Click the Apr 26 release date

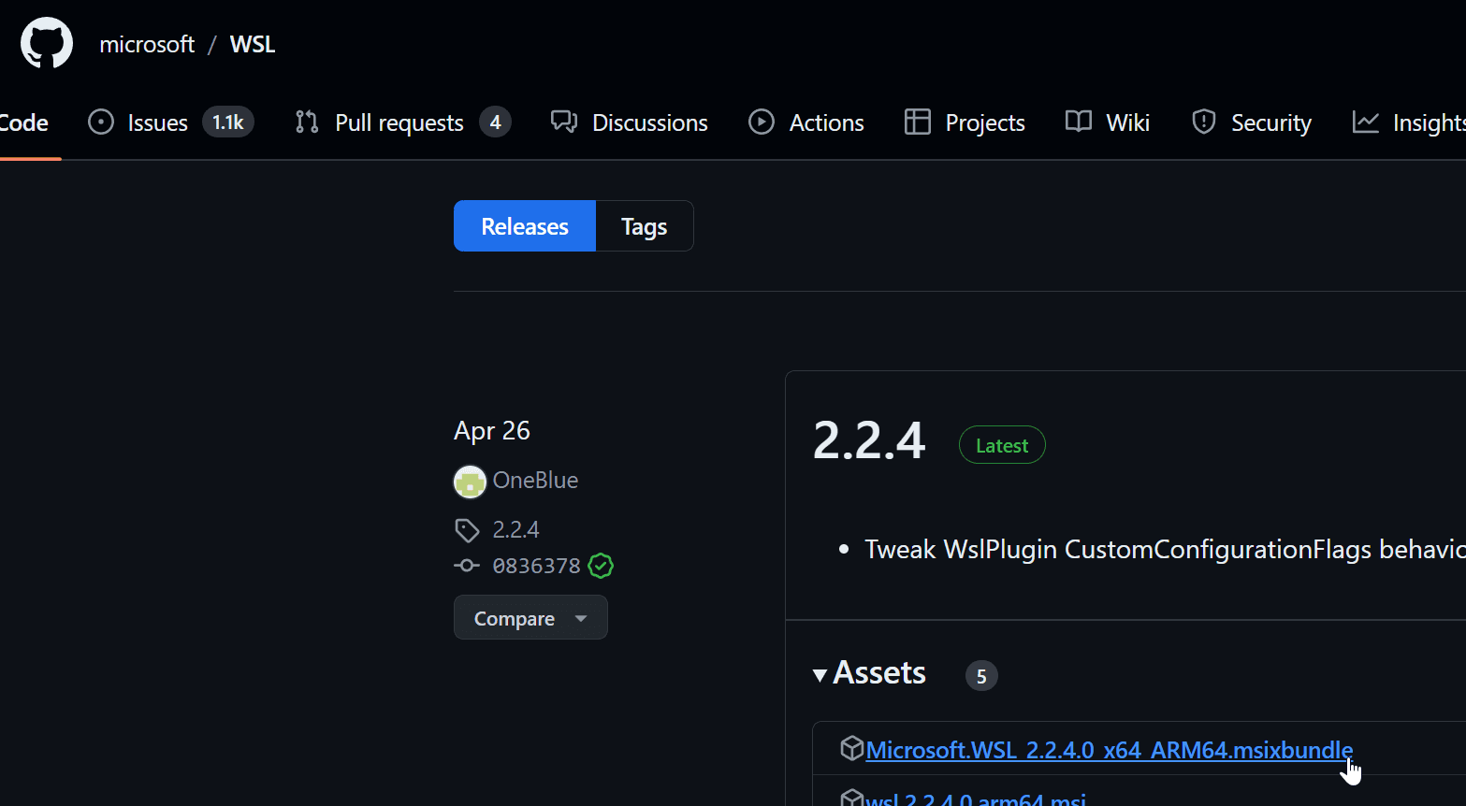point(492,430)
